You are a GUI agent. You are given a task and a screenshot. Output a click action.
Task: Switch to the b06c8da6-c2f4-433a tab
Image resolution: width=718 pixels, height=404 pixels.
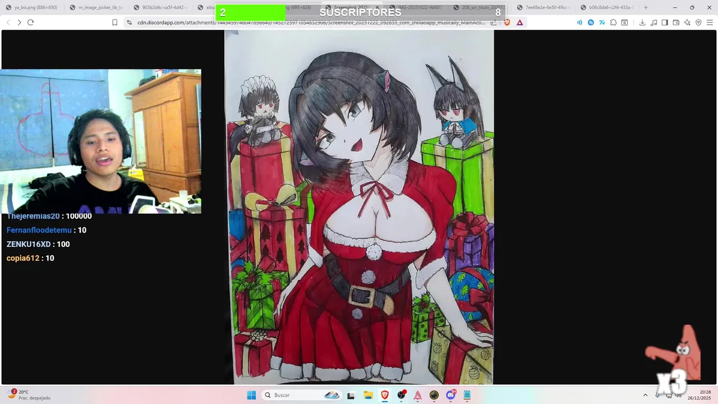click(x=608, y=7)
